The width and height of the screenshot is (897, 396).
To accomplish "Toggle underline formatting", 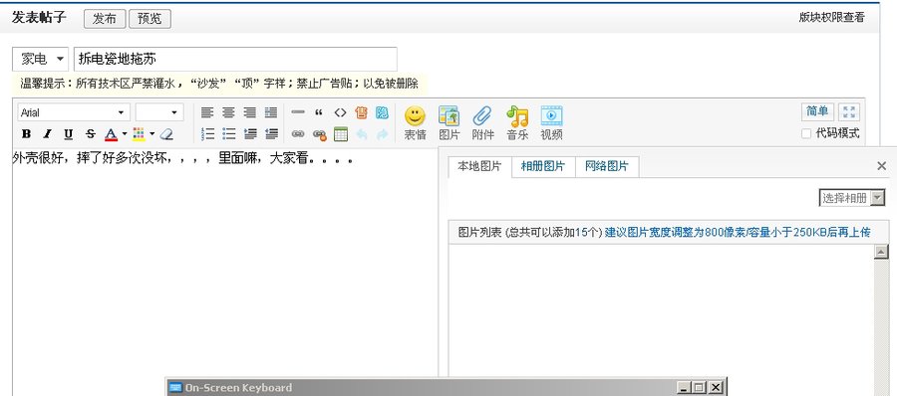I will coord(68,134).
